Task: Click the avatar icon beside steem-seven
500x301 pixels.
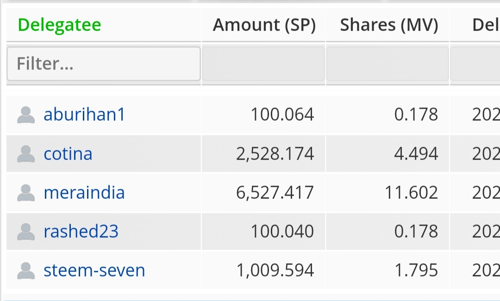Action: click(x=26, y=271)
